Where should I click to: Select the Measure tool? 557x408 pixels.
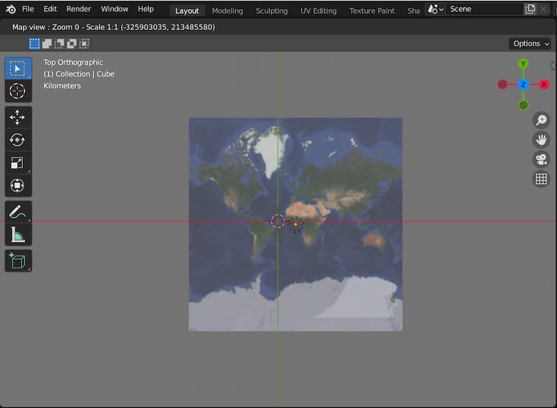18,235
